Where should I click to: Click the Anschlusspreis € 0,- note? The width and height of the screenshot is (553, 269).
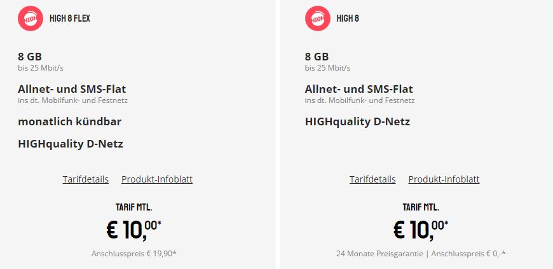tap(468, 254)
